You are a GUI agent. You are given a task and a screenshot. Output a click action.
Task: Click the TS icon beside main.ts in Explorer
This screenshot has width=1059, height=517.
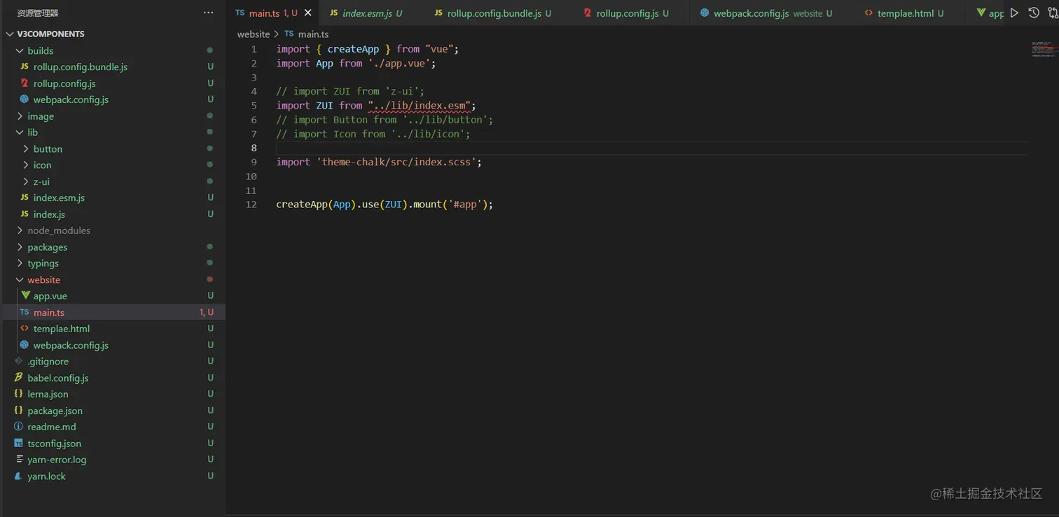point(25,312)
